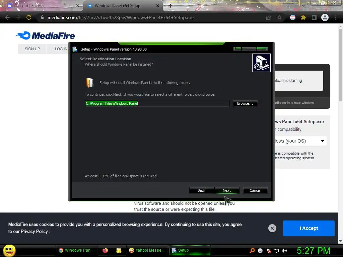Launch Firefox from the taskbar
Screen dimensions: 343x257
click(x=105, y=250)
